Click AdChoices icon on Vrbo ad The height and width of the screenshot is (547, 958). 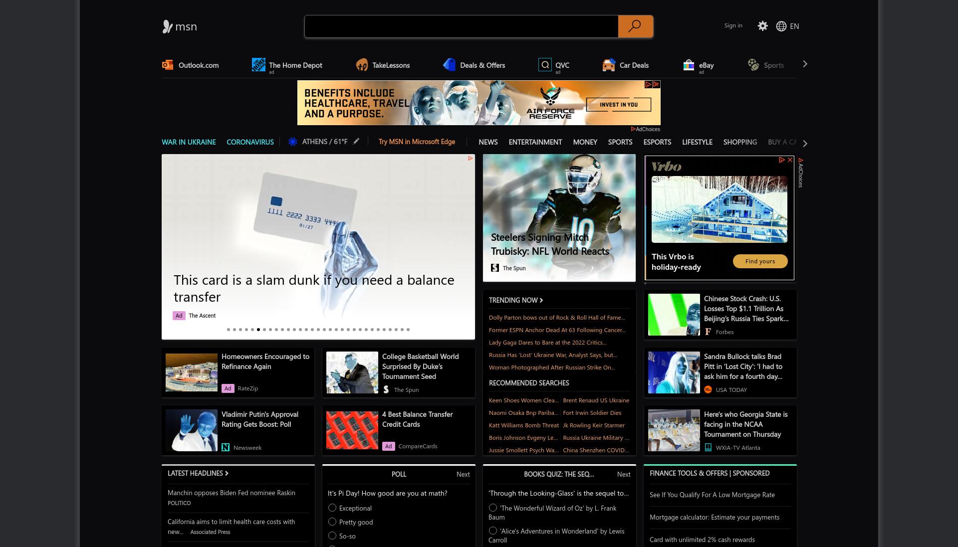pos(782,160)
